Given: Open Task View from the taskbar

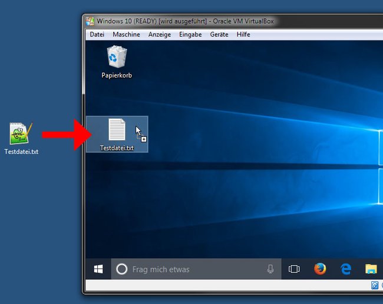Looking at the screenshot, I should pos(294,269).
